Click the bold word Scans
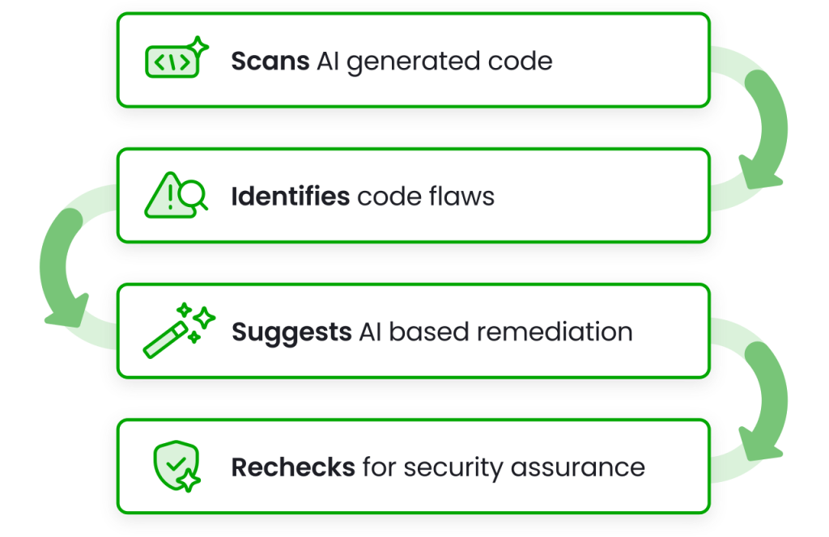The height and width of the screenshot is (537, 829). click(x=270, y=61)
